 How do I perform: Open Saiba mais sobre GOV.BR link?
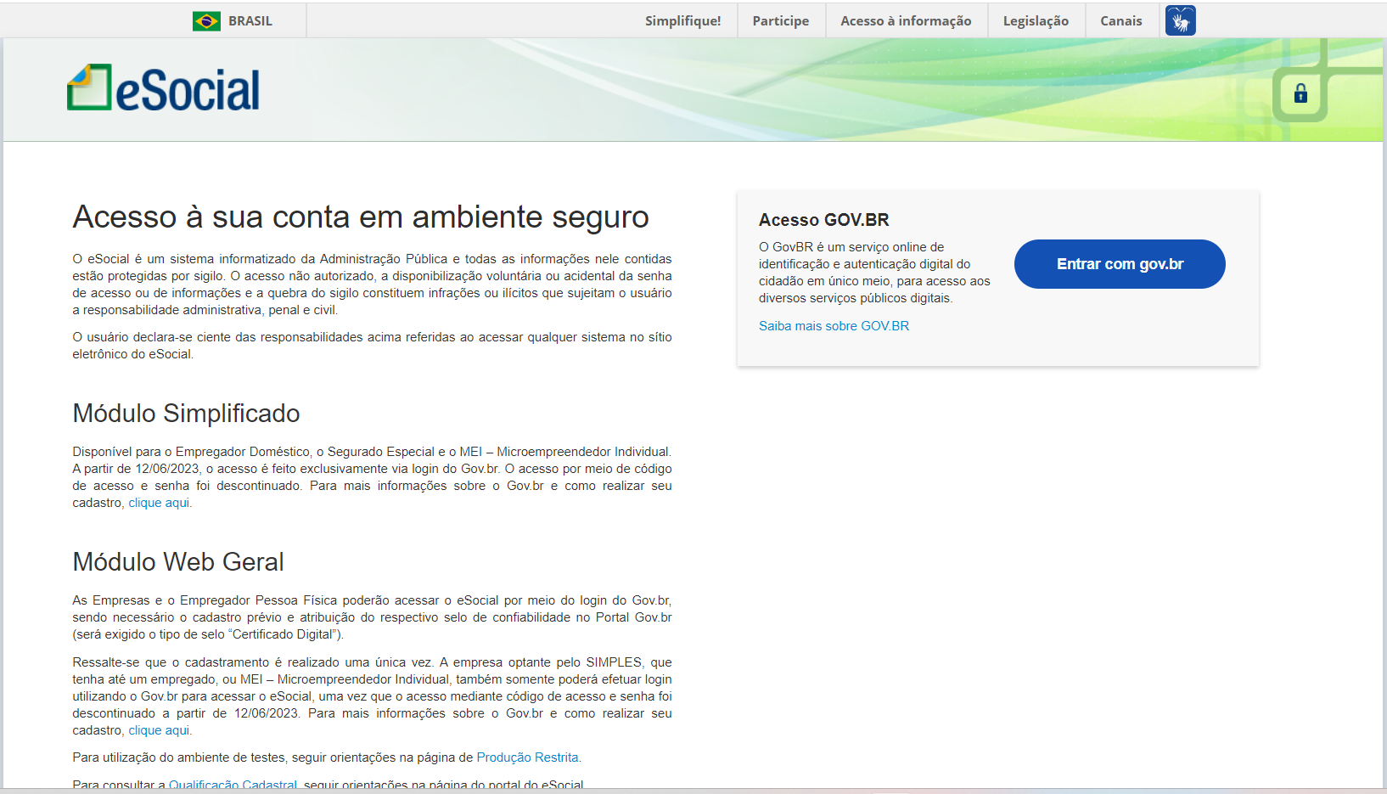click(834, 326)
